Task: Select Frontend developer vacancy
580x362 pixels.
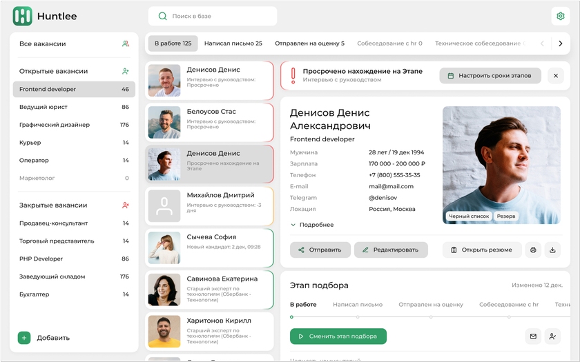Action: [x=74, y=89]
